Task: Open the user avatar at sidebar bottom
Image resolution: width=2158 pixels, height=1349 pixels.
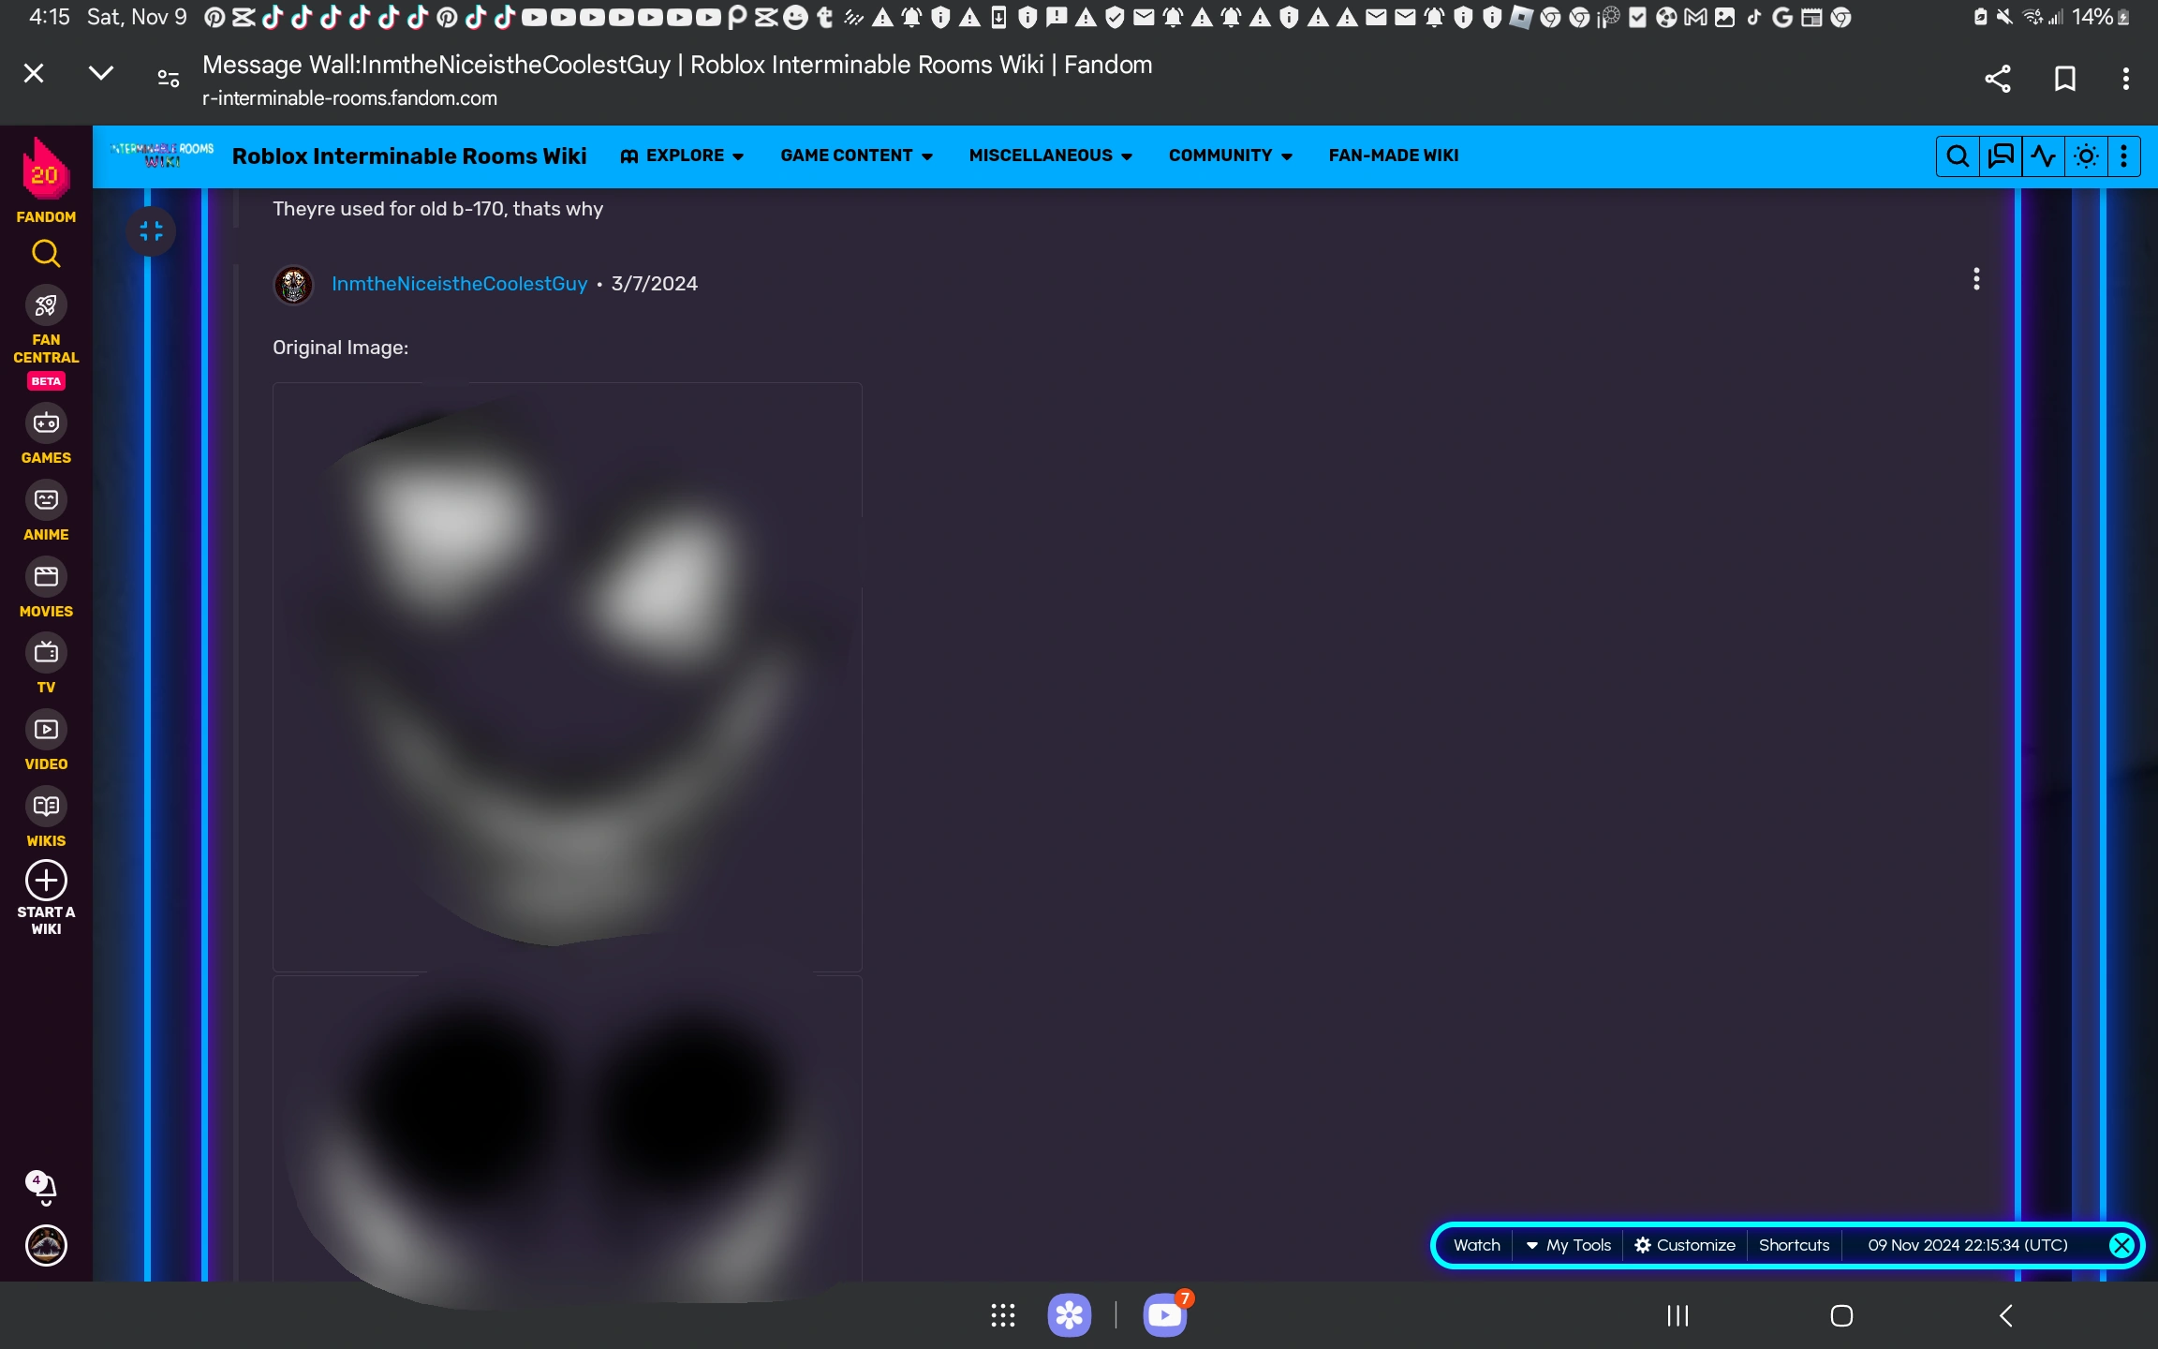Action: point(46,1246)
